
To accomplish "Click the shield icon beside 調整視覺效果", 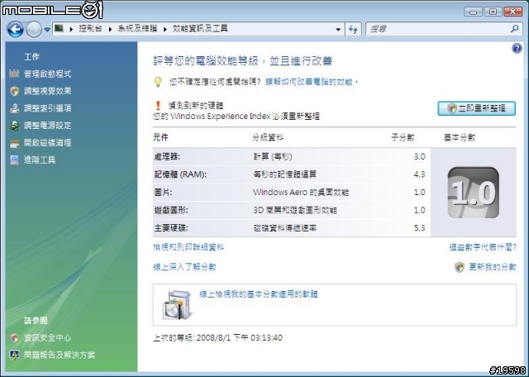I will tap(14, 91).
